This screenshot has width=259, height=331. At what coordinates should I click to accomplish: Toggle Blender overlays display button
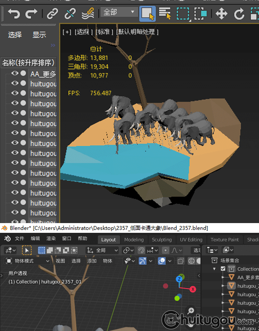pos(161,261)
